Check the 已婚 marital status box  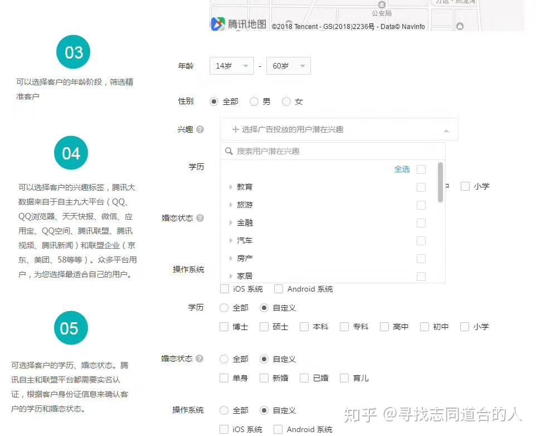[304, 378]
